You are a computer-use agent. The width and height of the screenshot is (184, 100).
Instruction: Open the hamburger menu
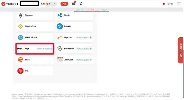(179, 4)
